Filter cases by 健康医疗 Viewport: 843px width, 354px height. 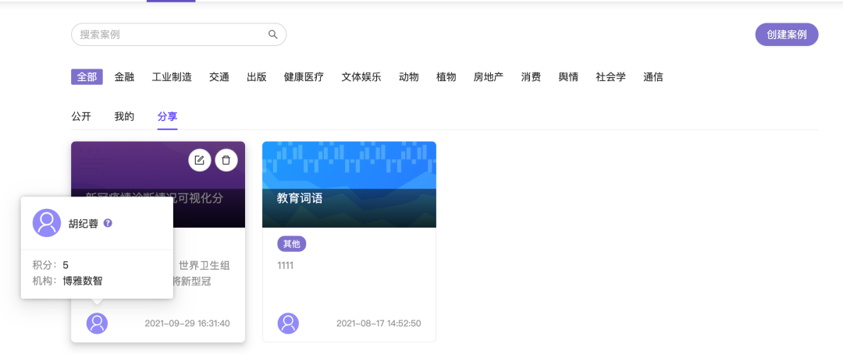(304, 77)
